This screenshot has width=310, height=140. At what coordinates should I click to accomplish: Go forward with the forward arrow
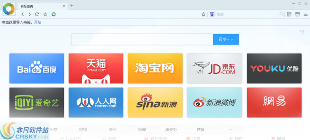click(30, 14)
